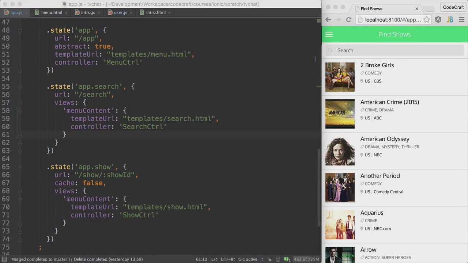The width and height of the screenshot is (468, 263).
Task: Open the JetBrains IDE support extension
Action: (x=450, y=20)
